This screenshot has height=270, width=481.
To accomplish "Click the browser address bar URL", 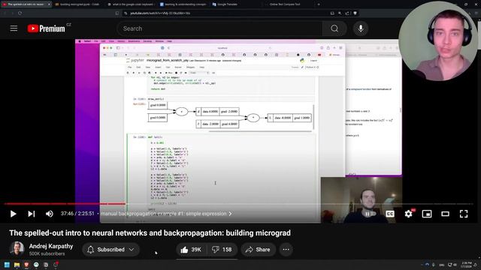I will pyautogui.click(x=159, y=13).
